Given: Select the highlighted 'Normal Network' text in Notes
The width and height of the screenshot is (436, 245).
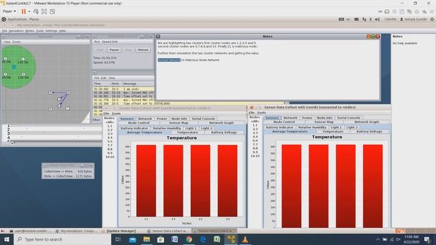Looking at the screenshot, I should [169, 60].
